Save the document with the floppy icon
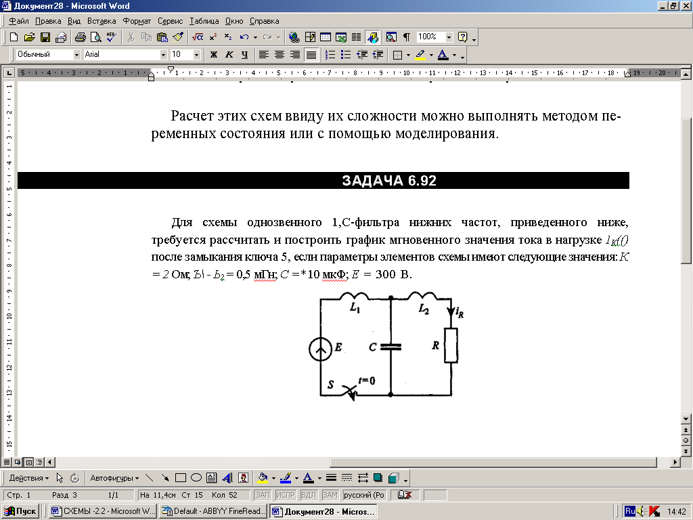 point(45,37)
